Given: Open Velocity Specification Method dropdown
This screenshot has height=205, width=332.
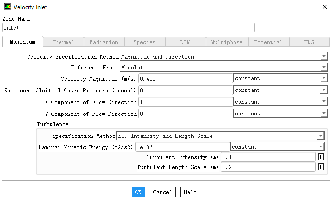Looking at the screenshot, I should 223,57.
